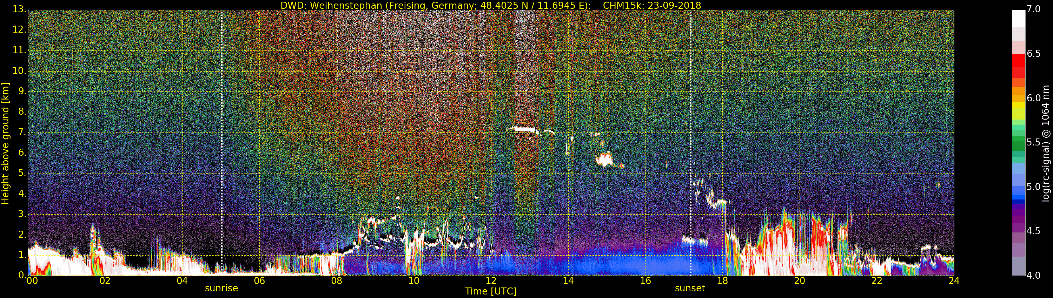Click the time axis tick '22'
The height and width of the screenshot is (298, 1053).
[x=877, y=281]
